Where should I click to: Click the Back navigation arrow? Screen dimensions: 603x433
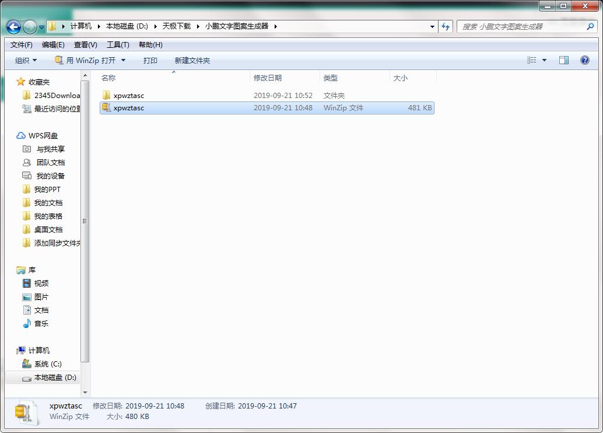point(13,27)
